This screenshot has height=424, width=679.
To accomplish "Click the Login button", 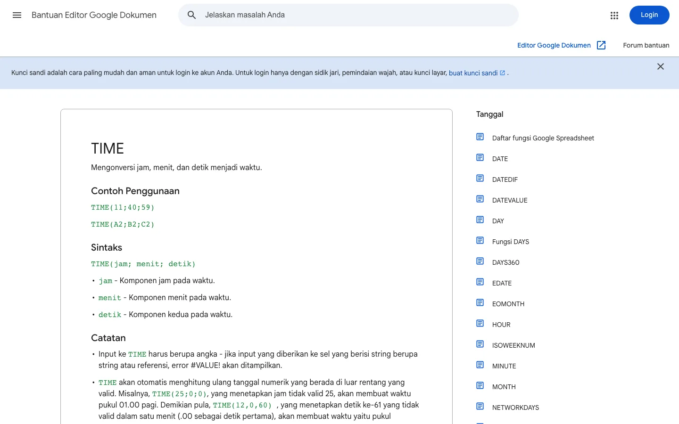I will (x=649, y=15).
